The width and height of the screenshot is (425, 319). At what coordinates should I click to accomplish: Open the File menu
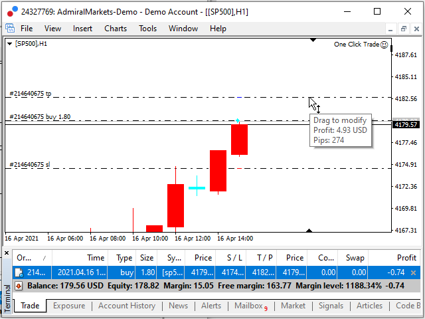click(27, 29)
